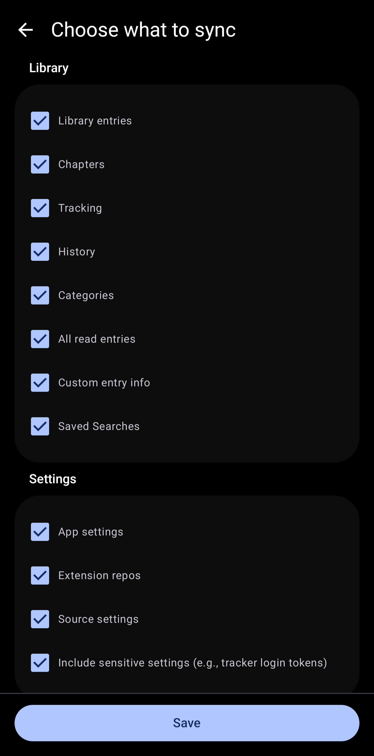The image size is (374, 756).
Task: Tap the Library section header
Action: (49, 68)
